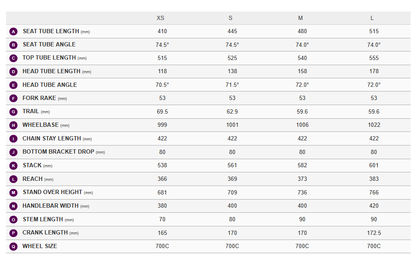Screen dimensions: 417x260
Task: Click the Q badge beside Wheel Size
Action: click(x=14, y=246)
